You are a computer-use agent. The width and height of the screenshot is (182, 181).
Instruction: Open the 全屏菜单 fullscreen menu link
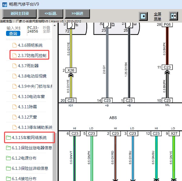[x=157, y=16]
